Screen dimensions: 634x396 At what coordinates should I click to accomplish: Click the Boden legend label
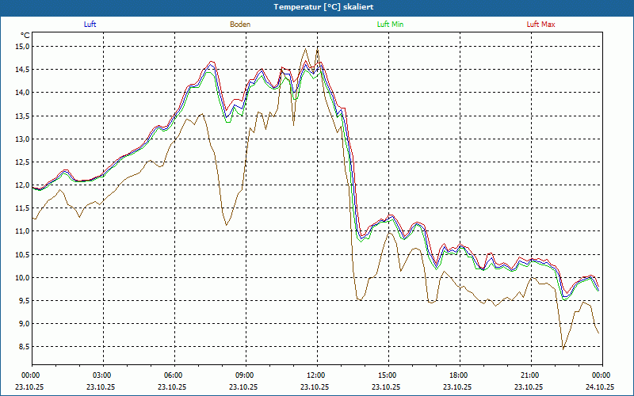[x=240, y=25]
